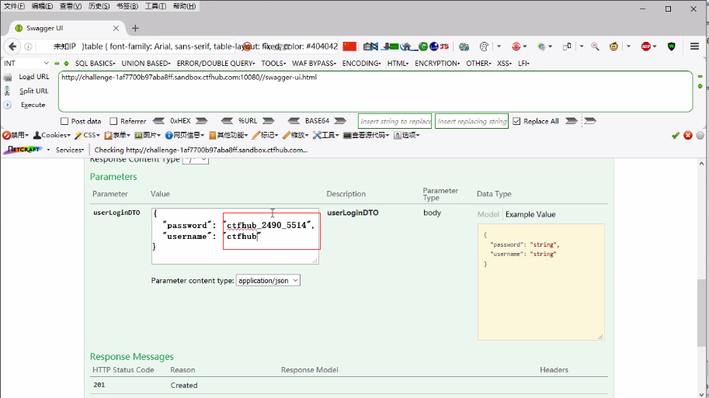The height and width of the screenshot is (398, 709).
Task: Open the ENCODING hackbar menu
Action: [x=361, y=63]
